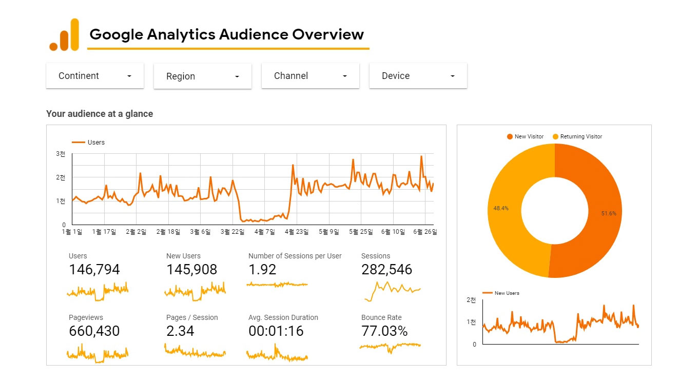The image size is (698, 383).
Task: Open the Channel filter dropdown
Action: tap(311, 76)
